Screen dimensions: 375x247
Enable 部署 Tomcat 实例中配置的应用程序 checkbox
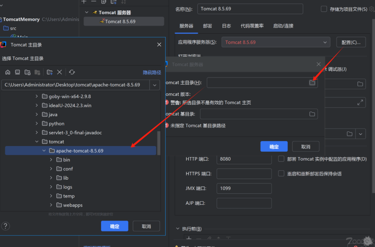point(281,159)
